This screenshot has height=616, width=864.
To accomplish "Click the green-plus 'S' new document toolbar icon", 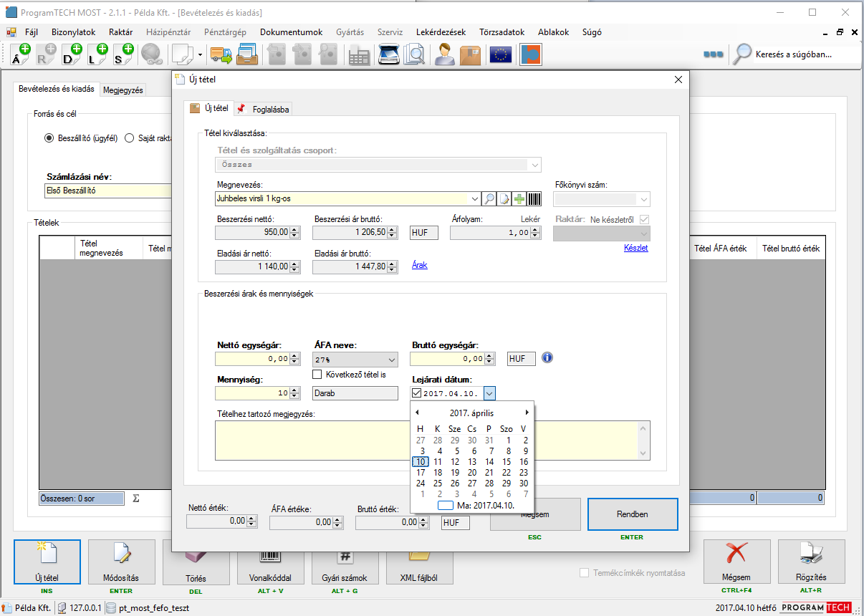I will click(124, 54).
